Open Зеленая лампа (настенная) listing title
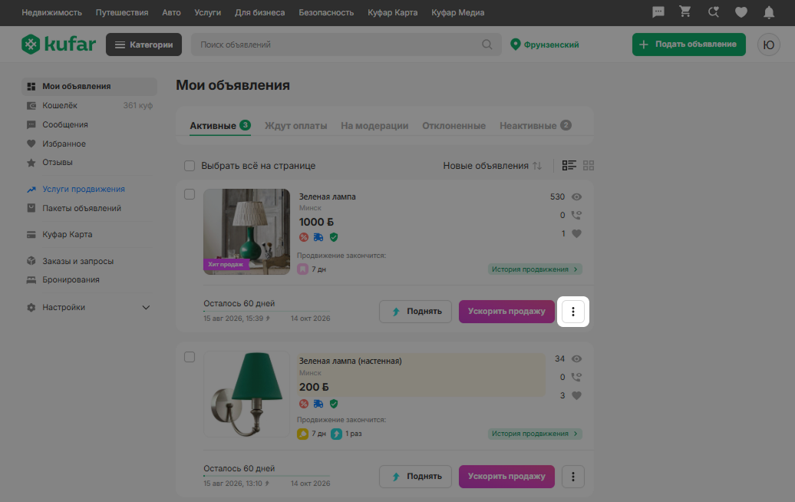This screenshot has width=795, height=502. click(x=351, y=361)
